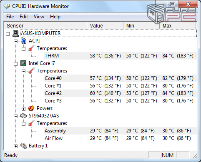Image resolution: width=201 pixels, height=162 pixels.
Task: Click the ACPI monitor icon
Action: [23, 41]
